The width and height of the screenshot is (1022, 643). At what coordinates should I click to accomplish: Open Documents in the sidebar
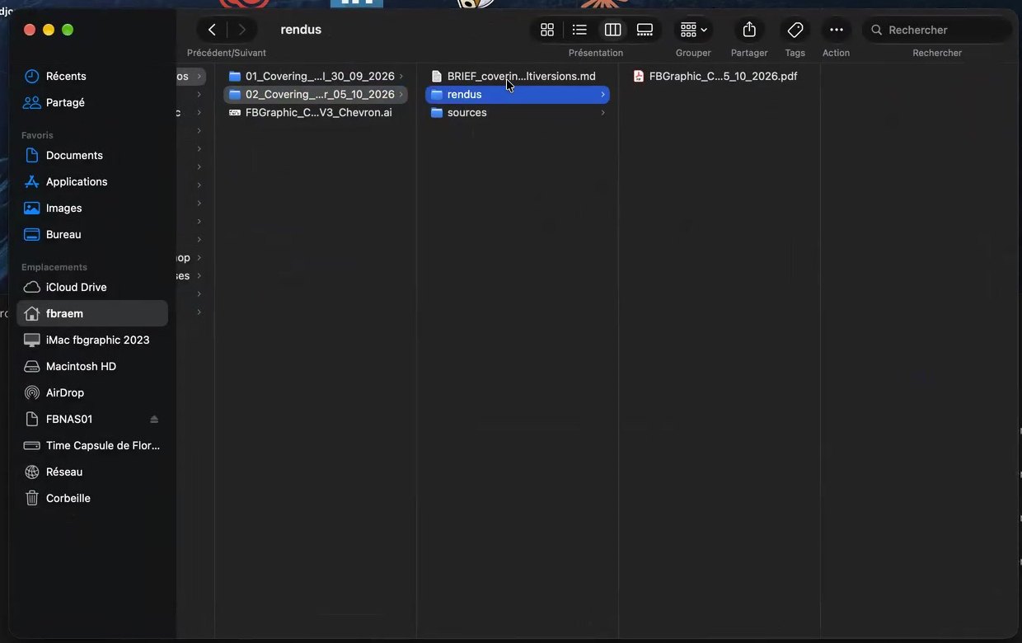coord(92,155)
